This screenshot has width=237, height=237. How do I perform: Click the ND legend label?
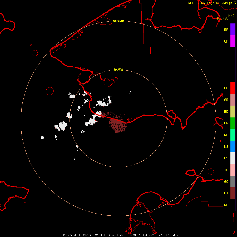pos(226,205)
